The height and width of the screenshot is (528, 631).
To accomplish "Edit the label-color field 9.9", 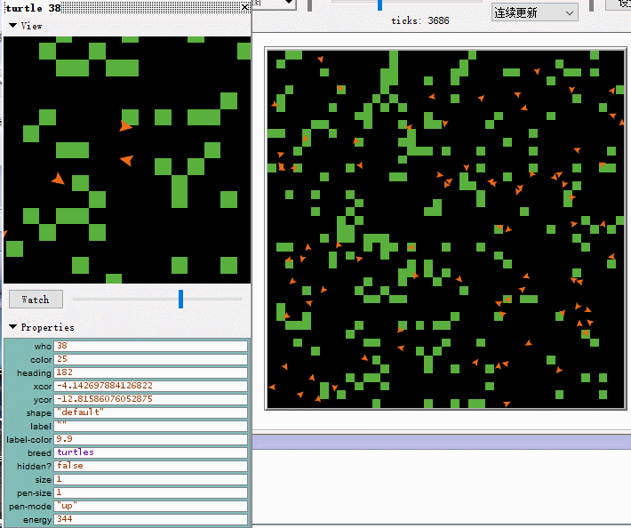I will [150, 439].
